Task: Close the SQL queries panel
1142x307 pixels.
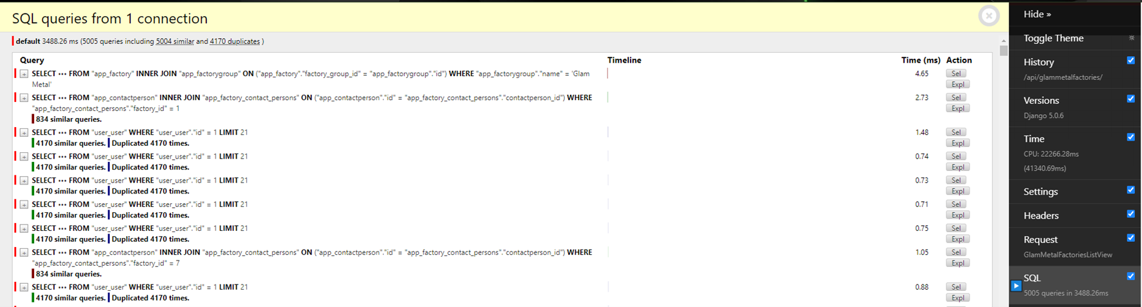Action: tap(989, 15)
